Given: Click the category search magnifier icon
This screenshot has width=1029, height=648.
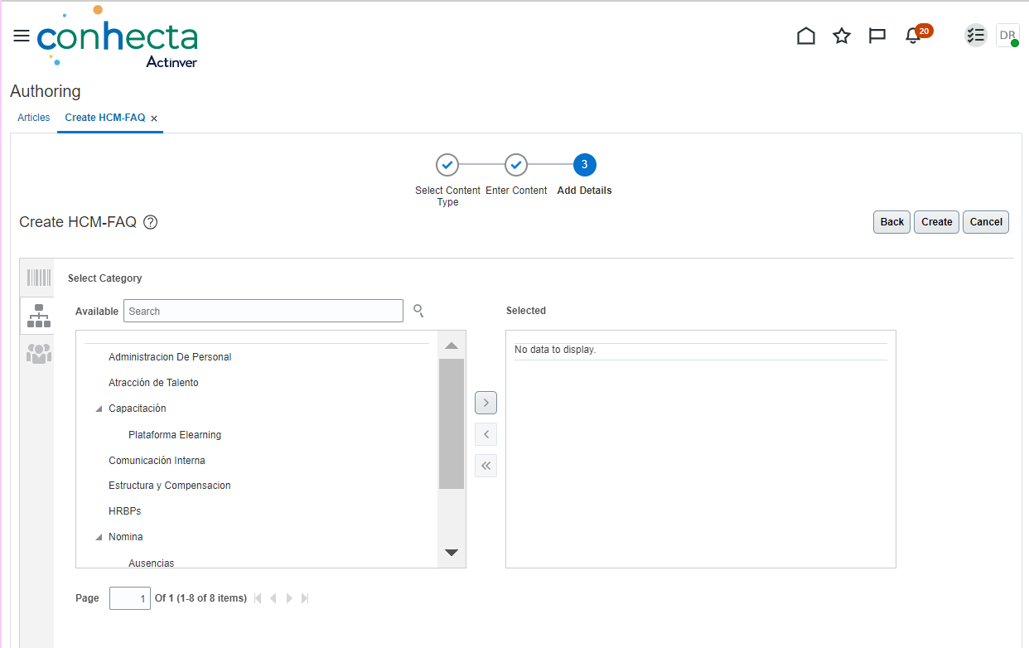Looking at the screenshot, I should (x=418, y=310).
